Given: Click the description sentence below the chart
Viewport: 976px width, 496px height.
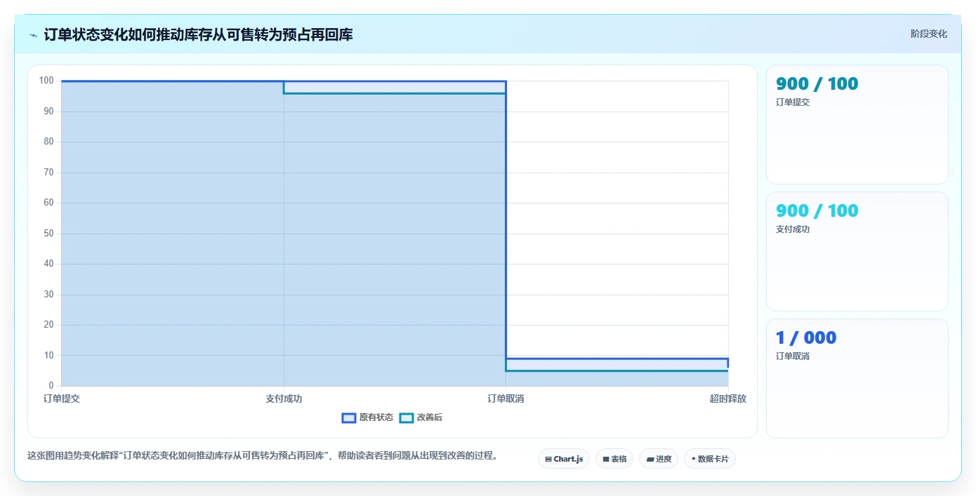Looking at the screenshot, I should tap(263, 455).
